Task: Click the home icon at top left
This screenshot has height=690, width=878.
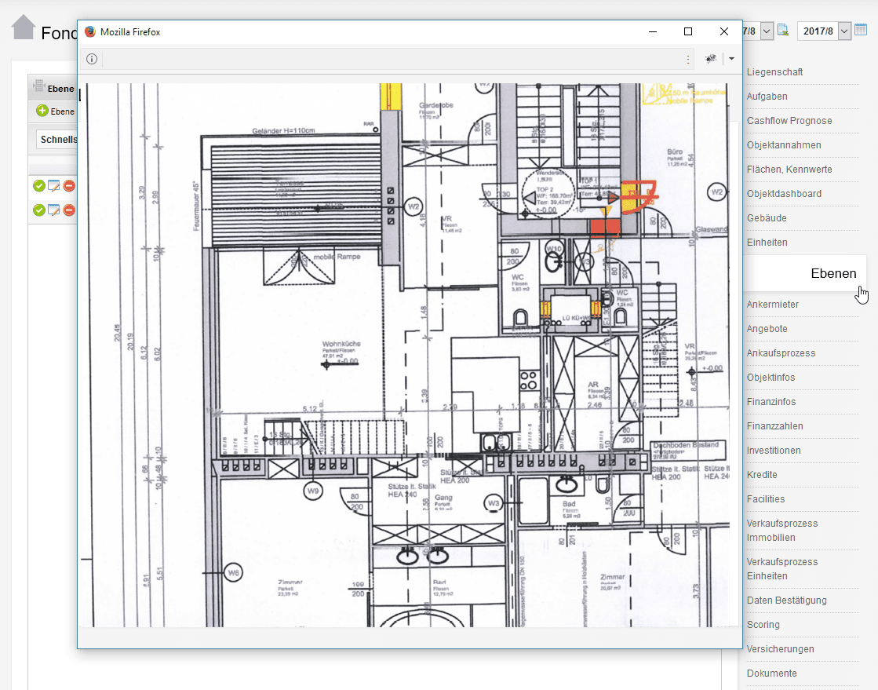Action: click(x=24, y=27)
